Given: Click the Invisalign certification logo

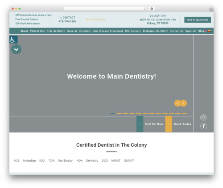Looking at the screenshot, I should (29, 160).
